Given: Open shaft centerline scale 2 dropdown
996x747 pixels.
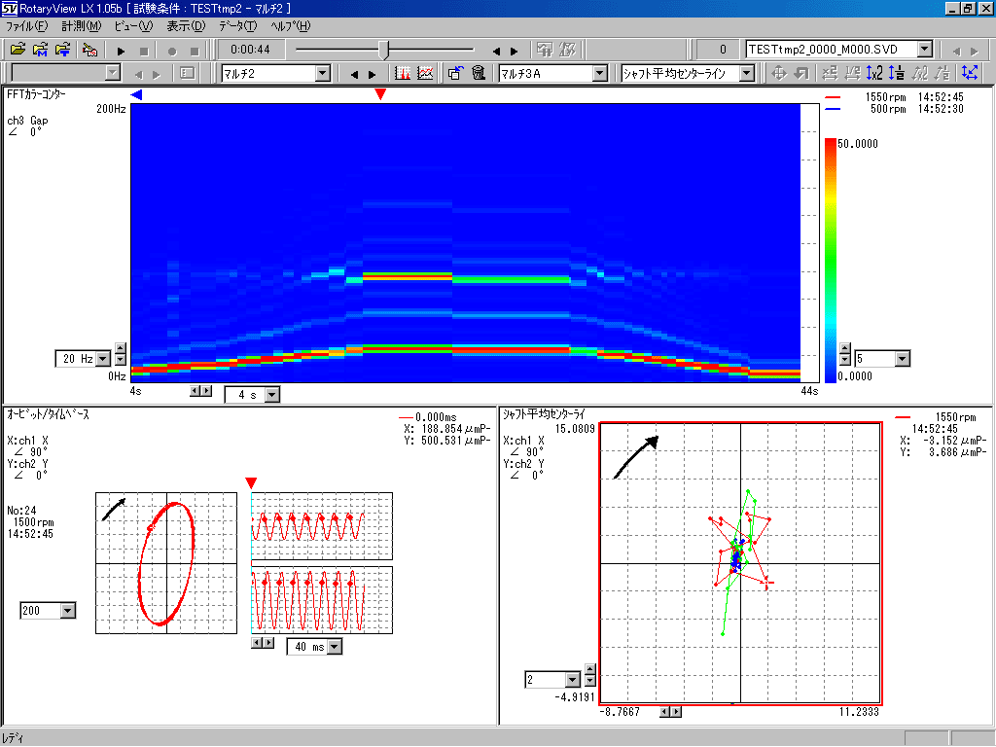Looking at the screenshot, I should [x=572, y=680].
